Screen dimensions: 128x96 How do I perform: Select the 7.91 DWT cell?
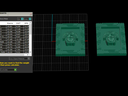pos(19,50)
